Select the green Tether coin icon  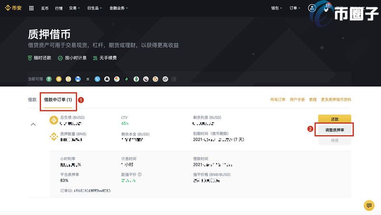[49, 79]
